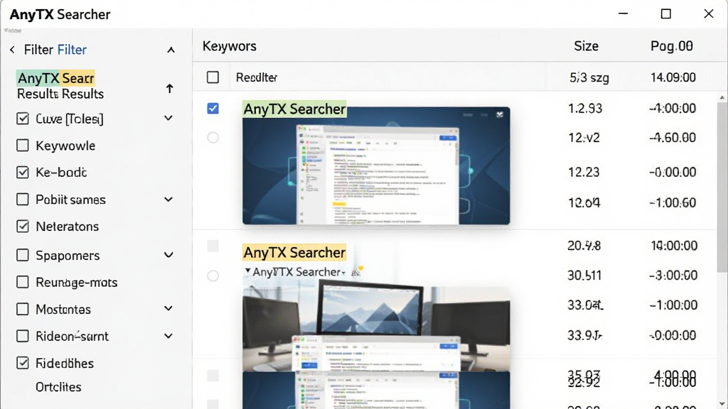This screenshot has width=728, height=409.
Task: Maximize the AnyTX Searcher window
Action: click(x=665, y=14)
